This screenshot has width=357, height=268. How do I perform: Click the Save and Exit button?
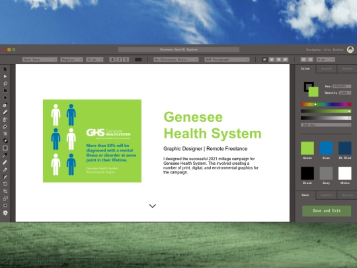(327, 211)
